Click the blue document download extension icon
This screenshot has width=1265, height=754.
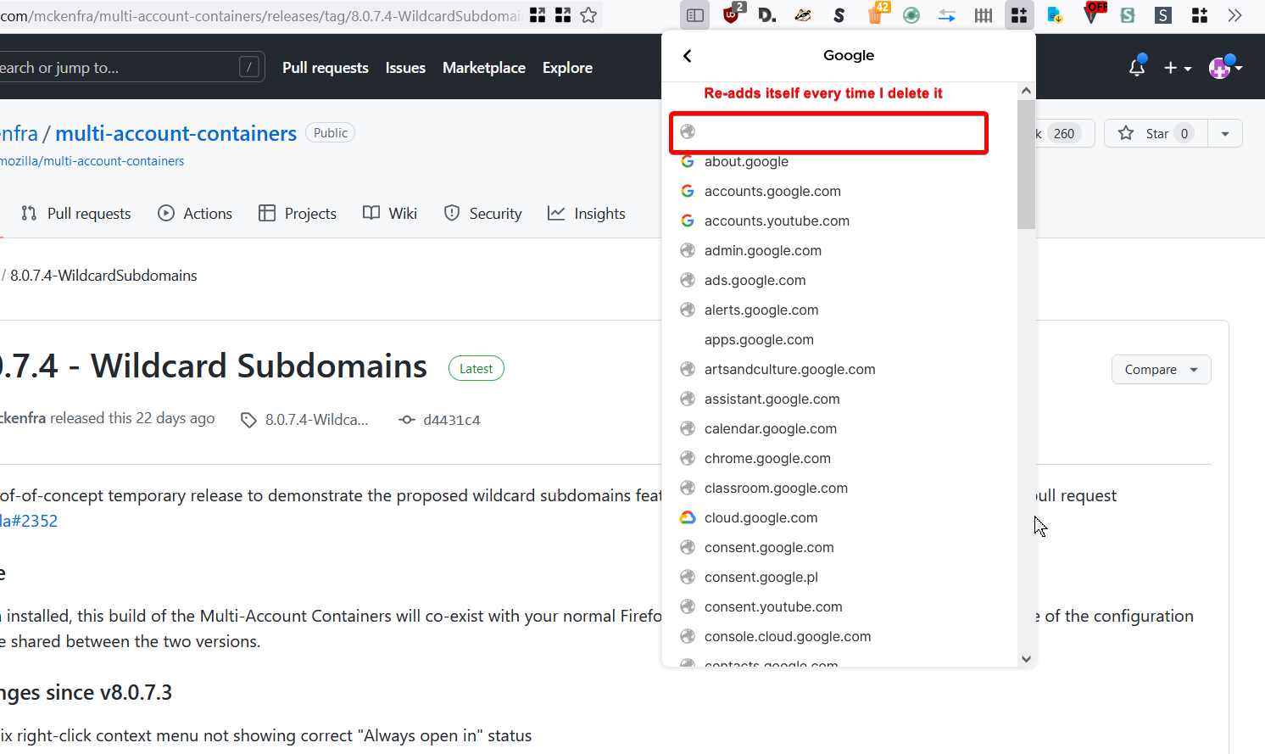(1055, 15)
